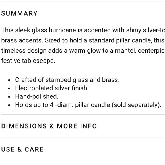Click the bullet dot before 'Holds up to'
The width and height of the screenshot is (165, 165).
(x=9, y=105)
